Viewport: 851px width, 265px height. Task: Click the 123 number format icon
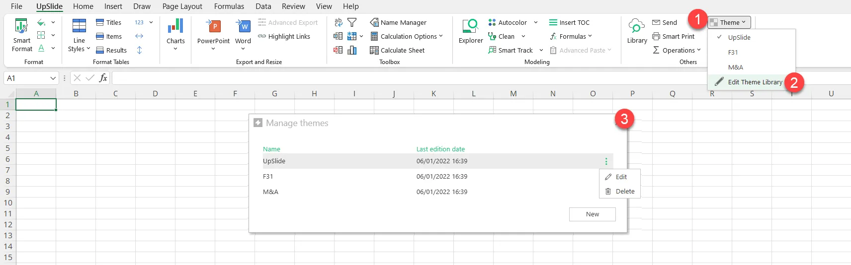point(139,22)
